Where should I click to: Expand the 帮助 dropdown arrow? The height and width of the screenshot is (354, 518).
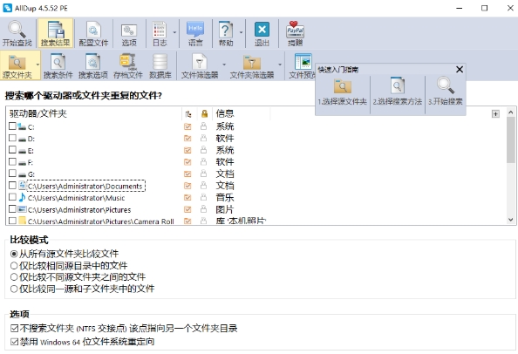(241, 32)
